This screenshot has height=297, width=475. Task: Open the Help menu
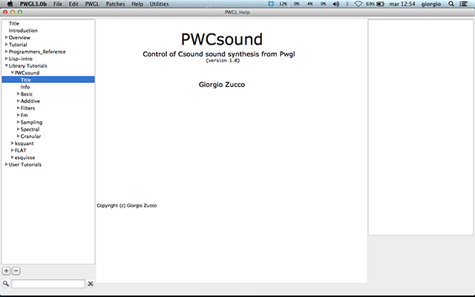pyautogui.click(x=137, y=4)
